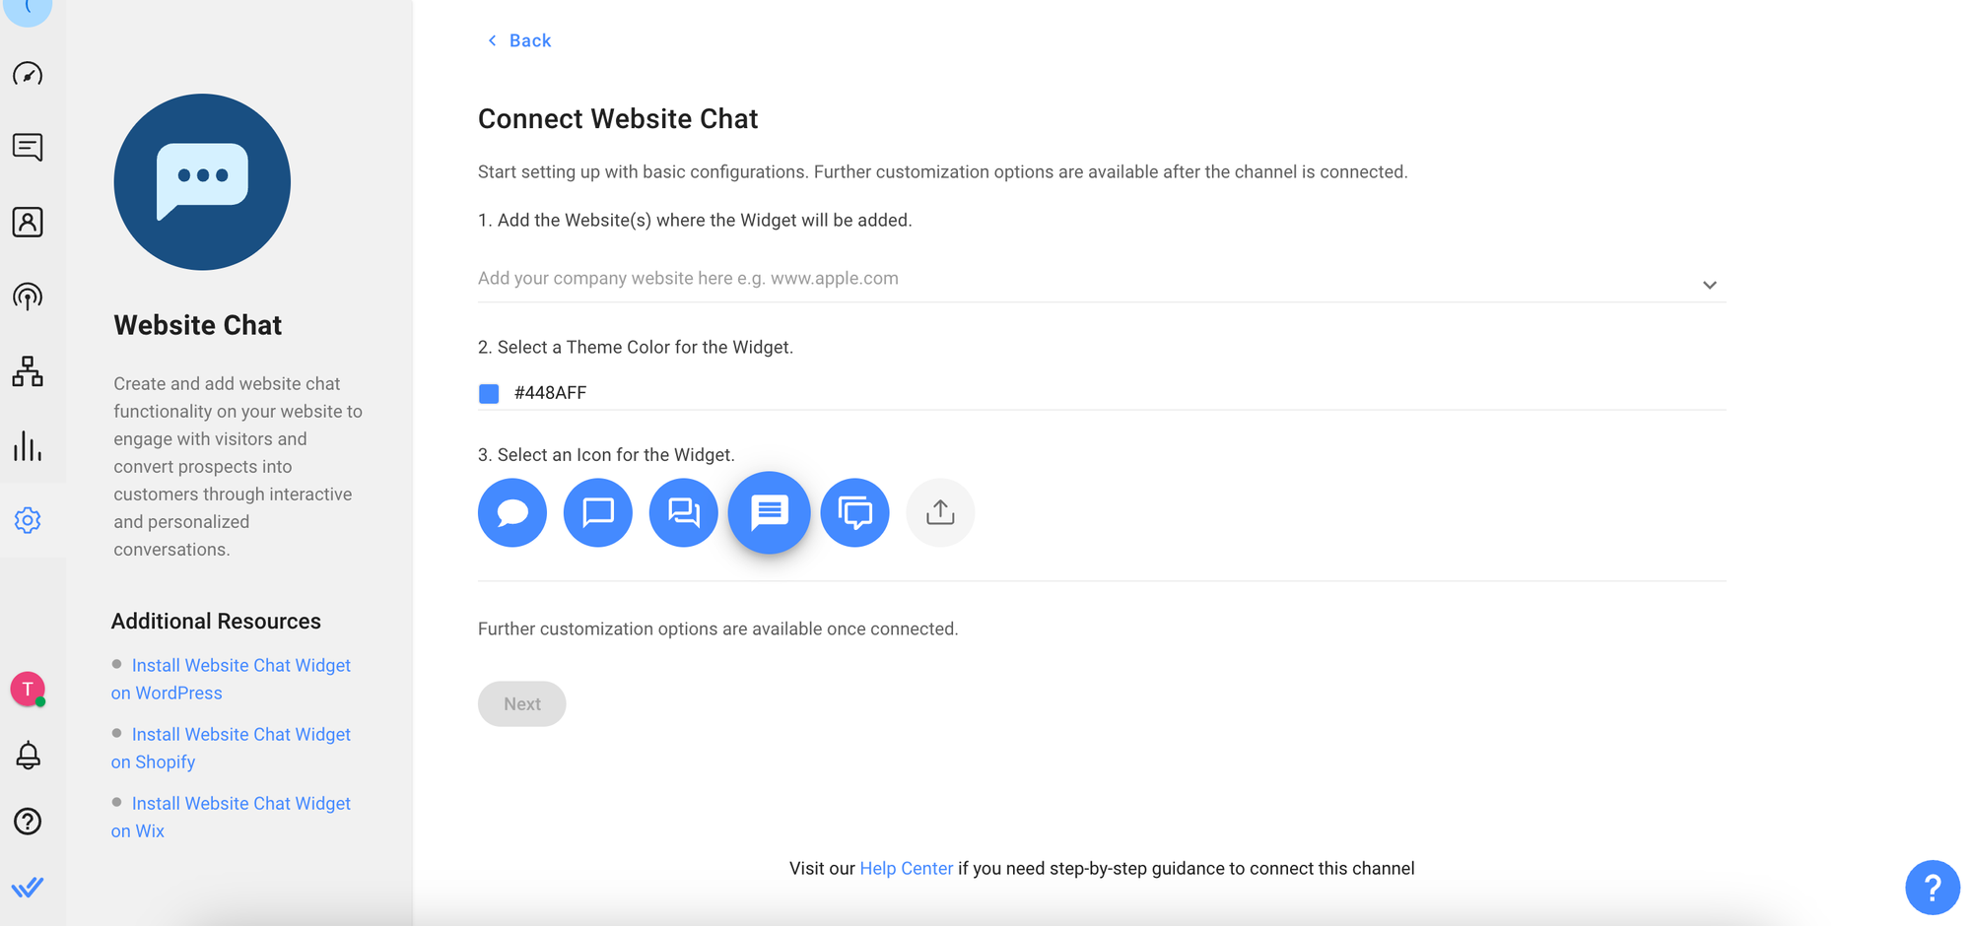Open the settings gear icon

28,520
